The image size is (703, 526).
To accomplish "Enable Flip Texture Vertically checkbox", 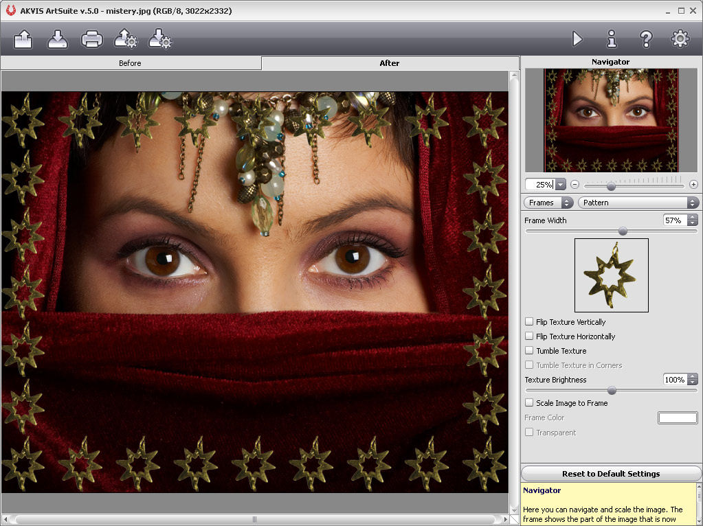I will [529, 321].
